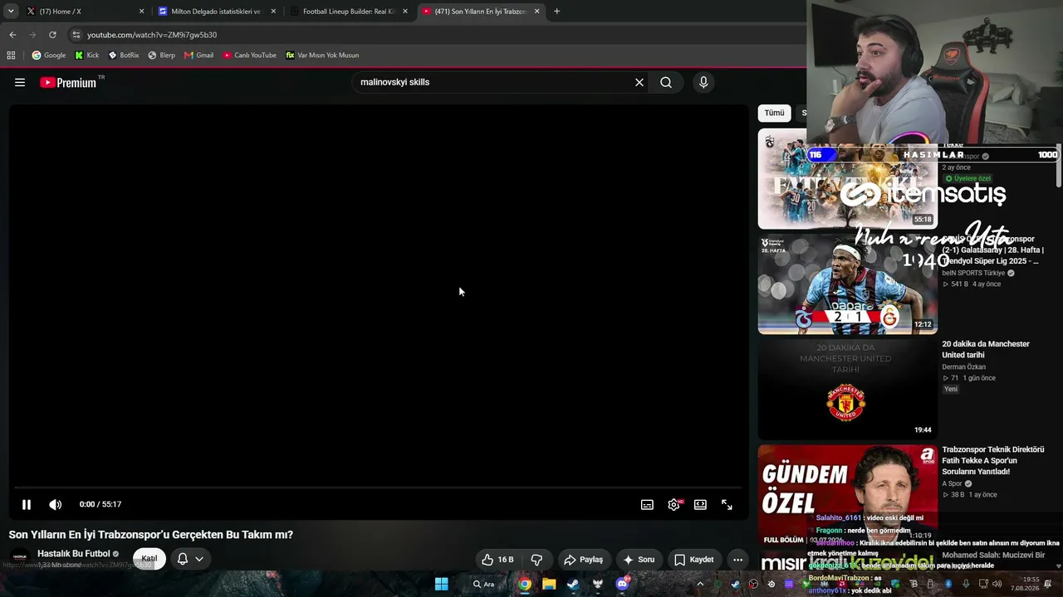
Task: Open the Fatih Tekke 55:18 video thumbnail
Action: pos(847,178)
